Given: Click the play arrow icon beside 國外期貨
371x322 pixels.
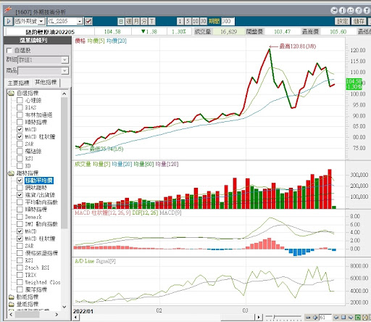Looking at the screenshot, I should (x=9, y=22).
